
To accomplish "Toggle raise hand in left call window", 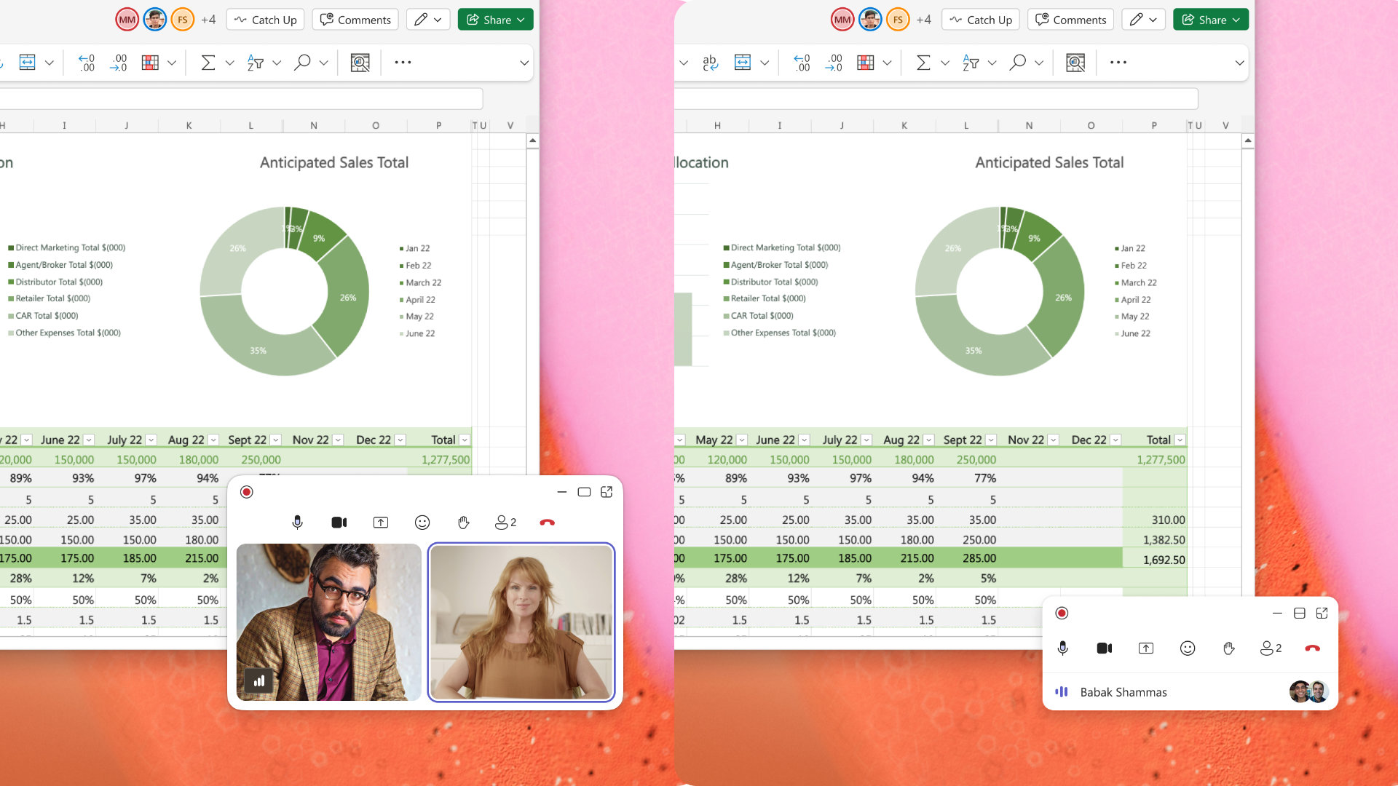I will click(464, 523).
